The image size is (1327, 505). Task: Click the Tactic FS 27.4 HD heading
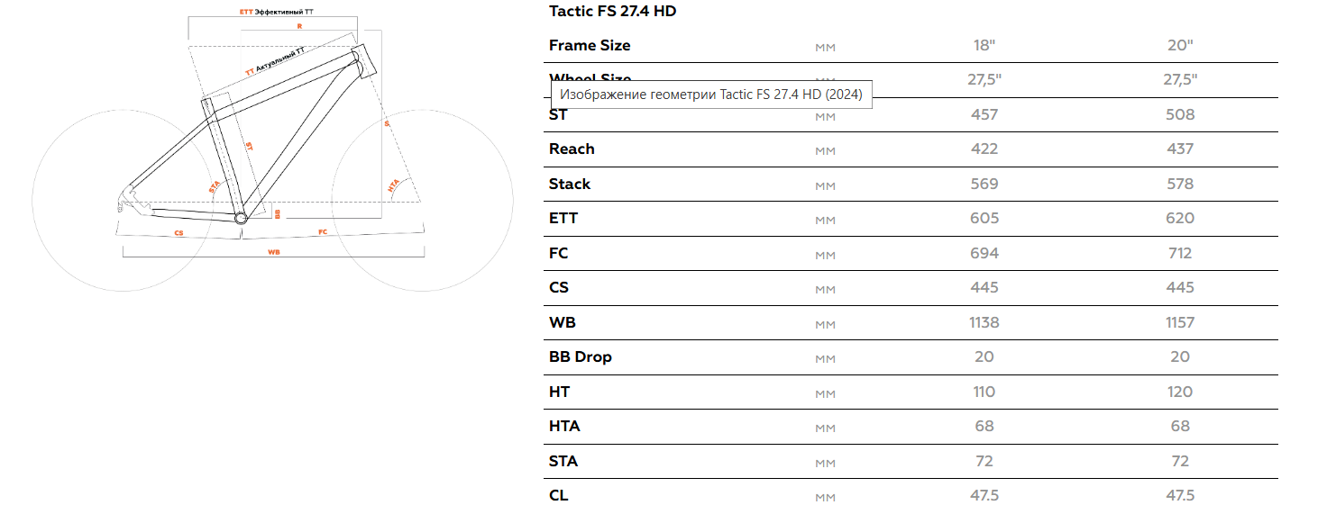tap(612, 12)
